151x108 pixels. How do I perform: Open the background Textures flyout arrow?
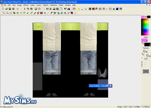150,56
